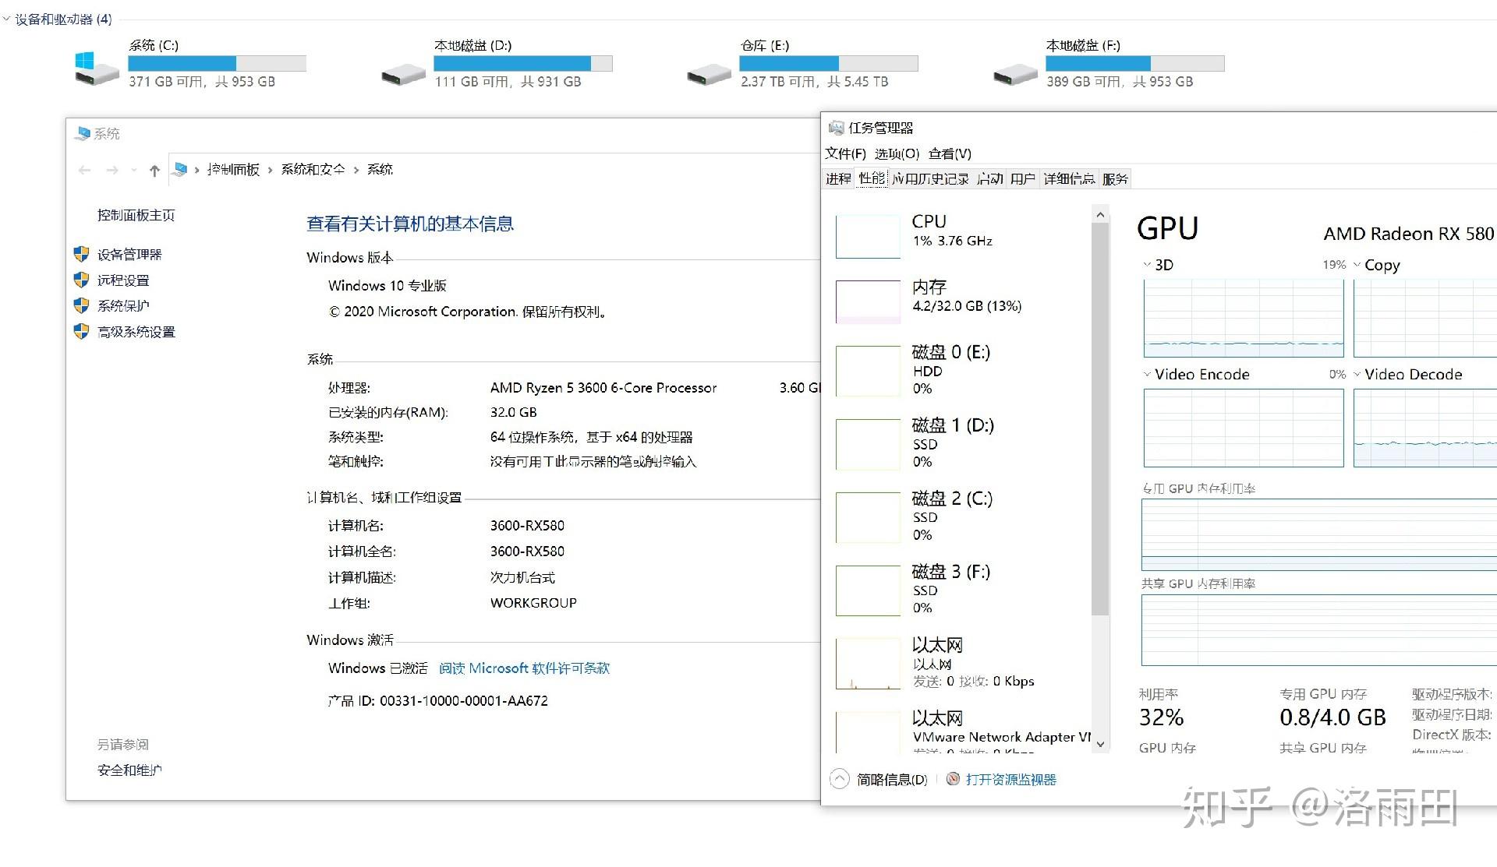Image resolution: width=1497 pixels, height=867 pixels.
Task: Open recent locations dropdown in System window
Action: coord(134,170)
